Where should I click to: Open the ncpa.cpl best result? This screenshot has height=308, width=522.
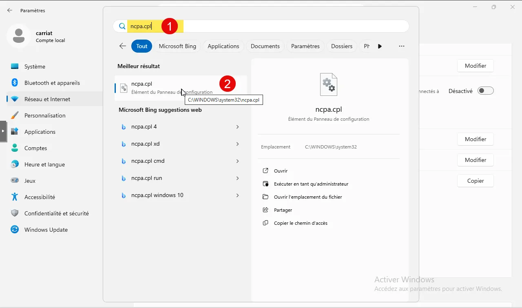(x=171, y=88)
